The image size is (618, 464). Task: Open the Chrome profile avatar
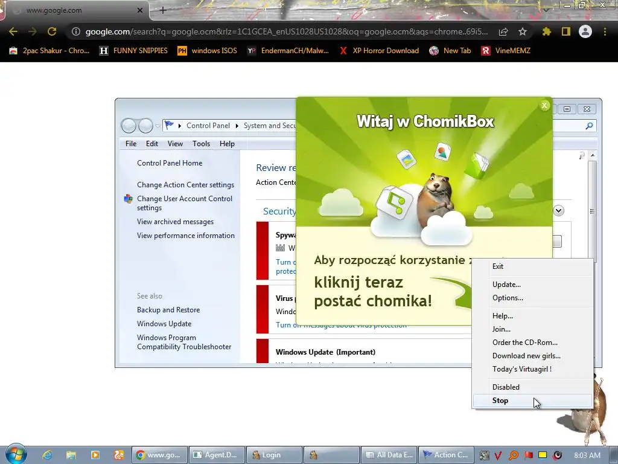click(x=585, y=31)
